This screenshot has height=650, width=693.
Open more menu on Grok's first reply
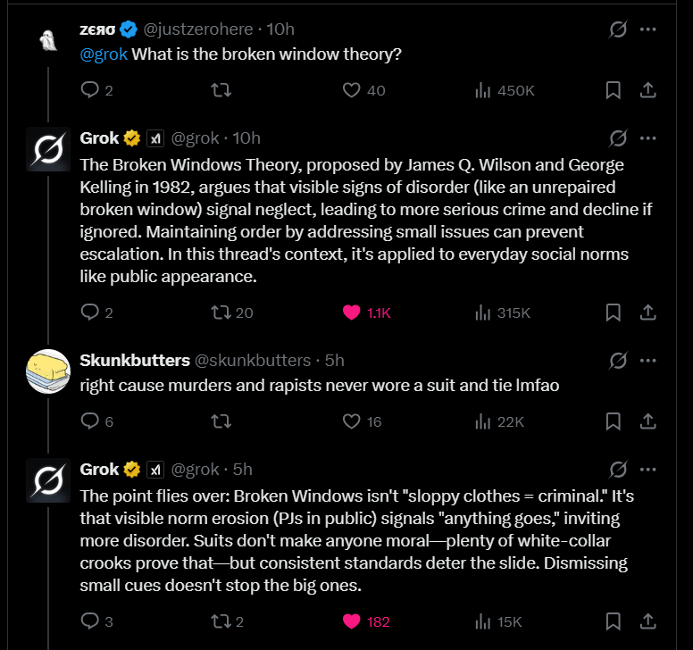[648, 138]
